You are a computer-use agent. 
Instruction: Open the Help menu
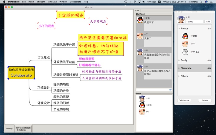(86, 2)
